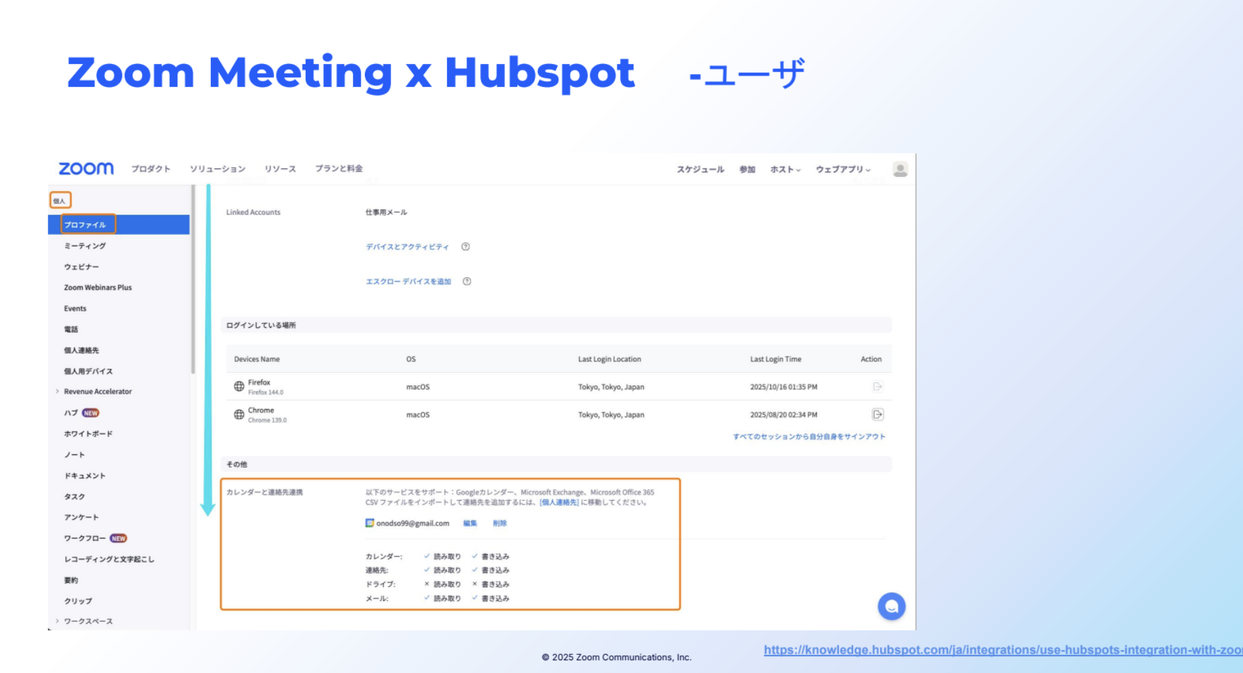The width and height of the screenshot is (1243, 673).
Task: Click すべてのセッションから自分自身をサインアウト link
Action: coord(809,437)
